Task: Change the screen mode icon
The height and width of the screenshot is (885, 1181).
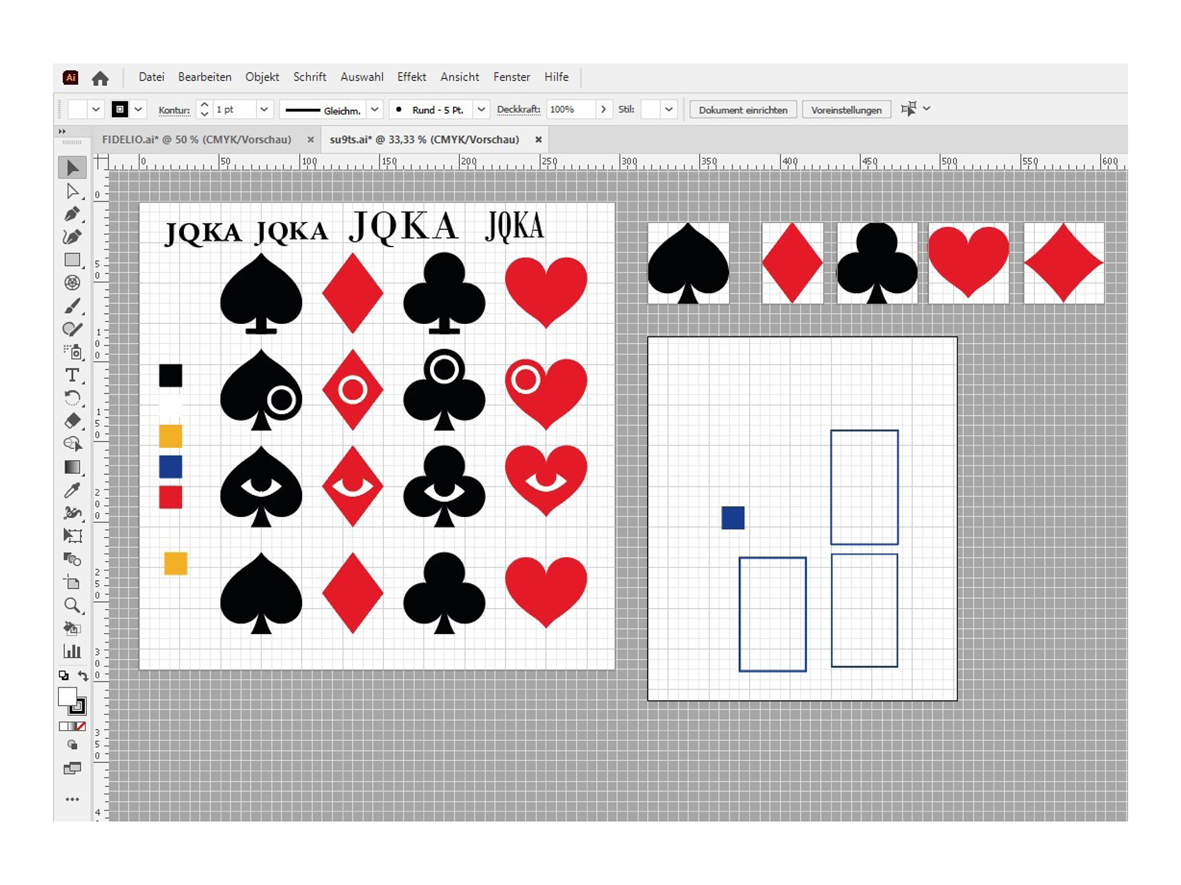Action: point(73,769)
